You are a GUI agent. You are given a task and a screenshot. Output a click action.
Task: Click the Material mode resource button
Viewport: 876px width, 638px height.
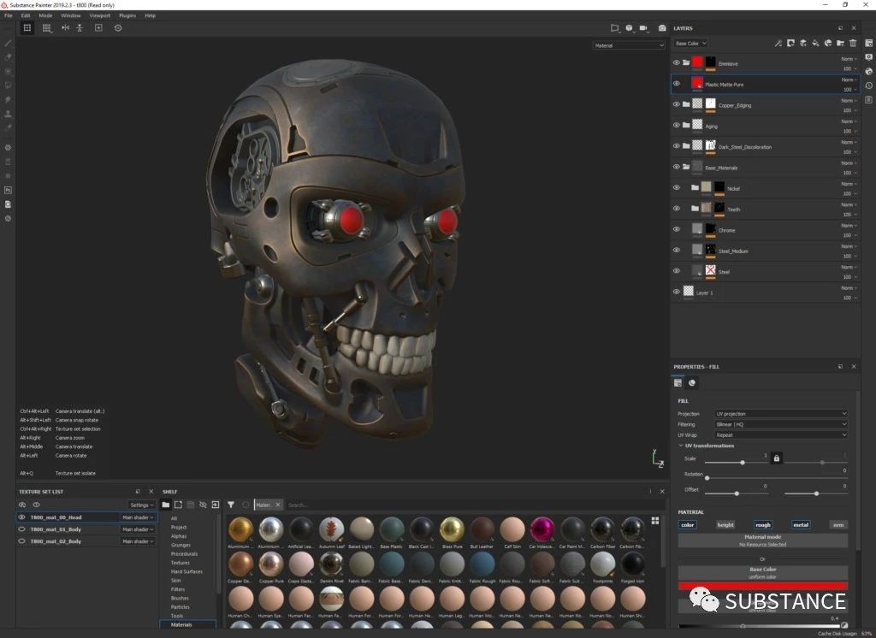pyautogui.click(x=762, y=541)
